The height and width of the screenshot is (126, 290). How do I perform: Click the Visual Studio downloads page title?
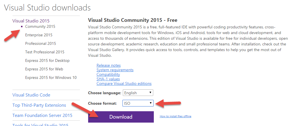(x=47, y=8)
